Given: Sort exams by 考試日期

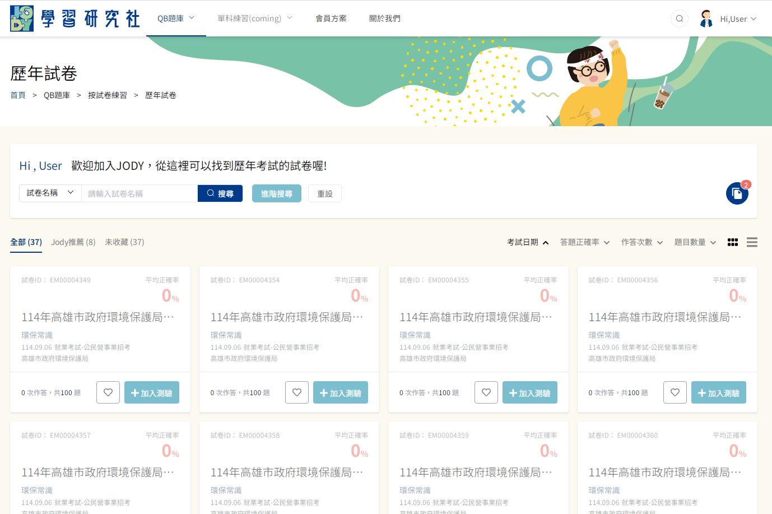Looking at the screenshot, I should pos(527,242).
